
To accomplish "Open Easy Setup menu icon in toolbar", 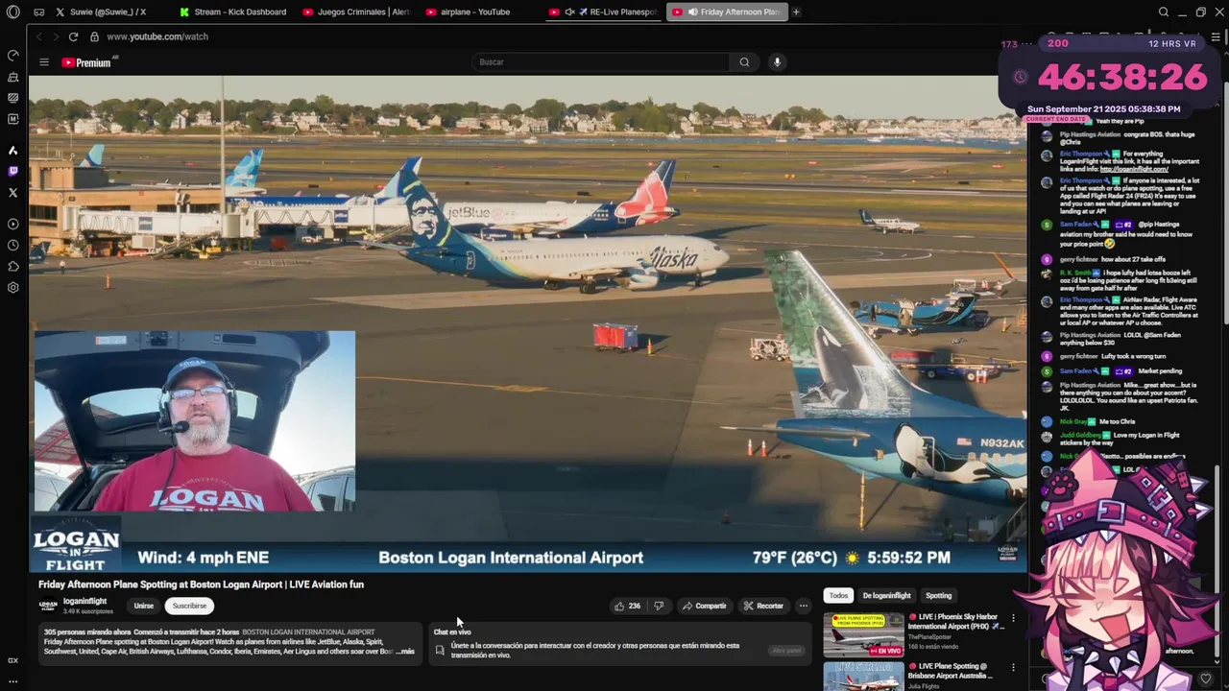I will (1217, 36).
